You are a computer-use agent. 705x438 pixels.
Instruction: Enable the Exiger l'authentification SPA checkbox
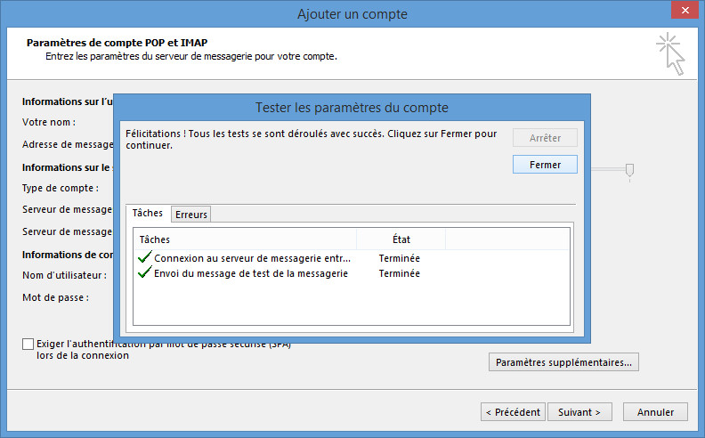(x=28, y=344)
